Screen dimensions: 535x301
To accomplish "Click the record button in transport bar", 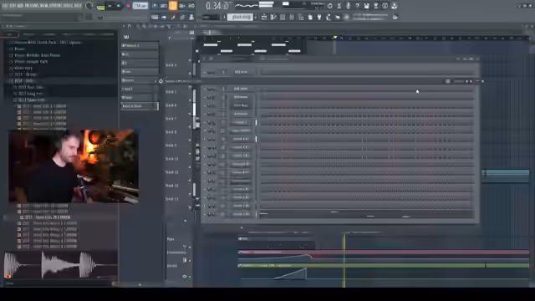I will pyautogui.click(x=129, y=6).
